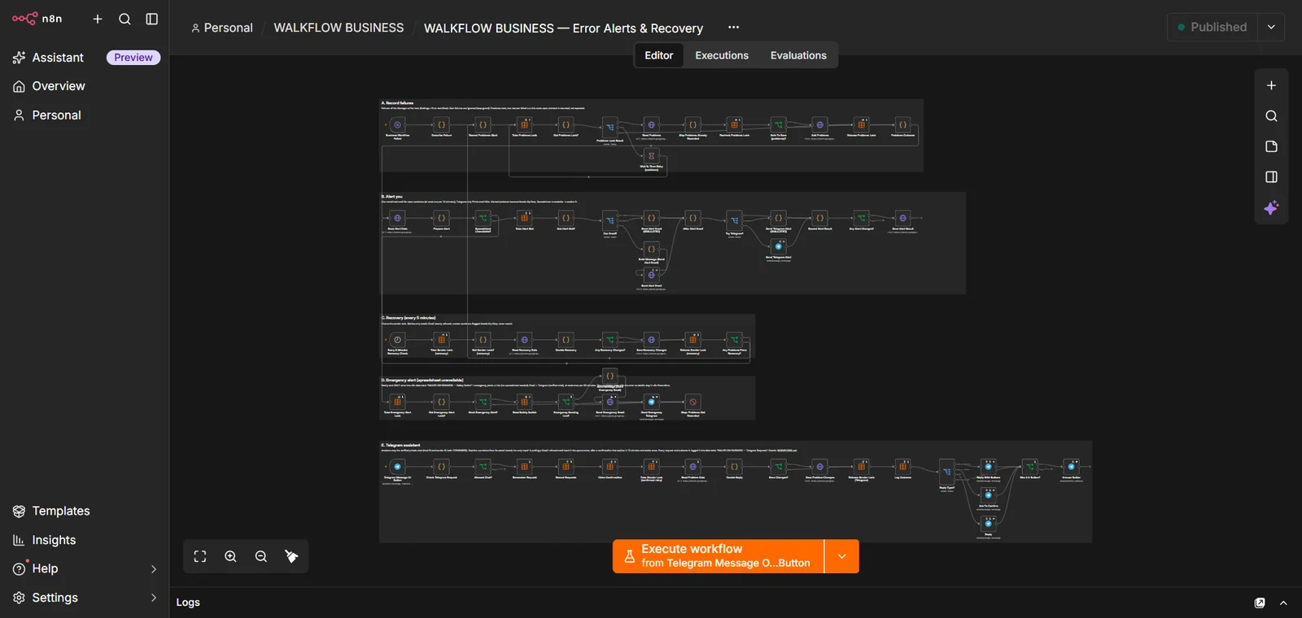Switch to the Evaluations tab

(798, 55)
